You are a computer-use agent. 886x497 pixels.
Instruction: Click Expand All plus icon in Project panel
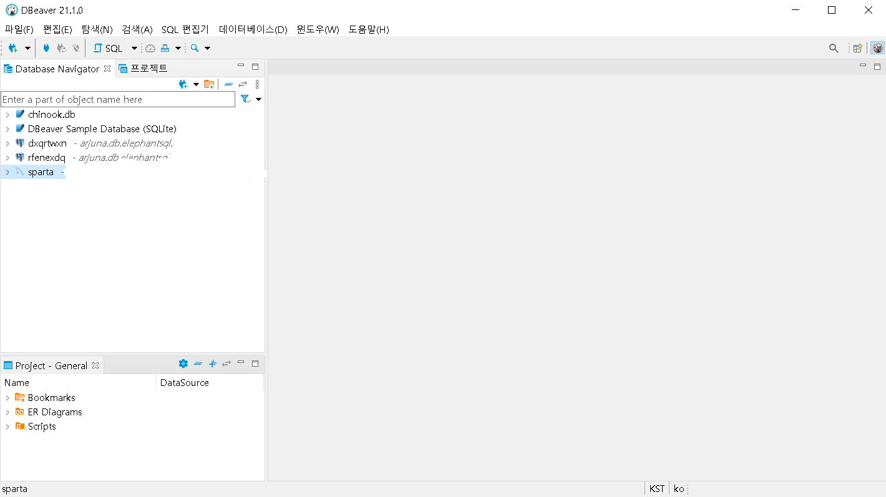click(x=212, y=364)
